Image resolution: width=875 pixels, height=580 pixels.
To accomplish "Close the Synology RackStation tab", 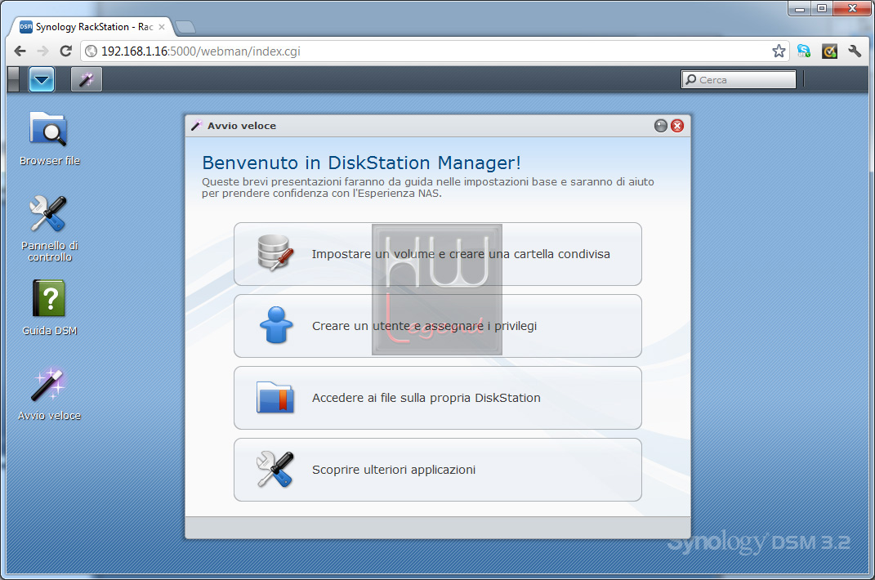I will point(162,27).
